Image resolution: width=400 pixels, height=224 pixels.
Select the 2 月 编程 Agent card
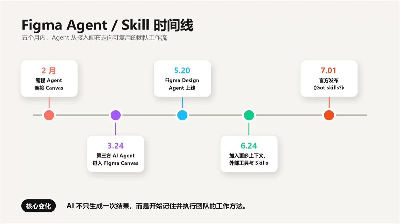click(x=49, y=78)
